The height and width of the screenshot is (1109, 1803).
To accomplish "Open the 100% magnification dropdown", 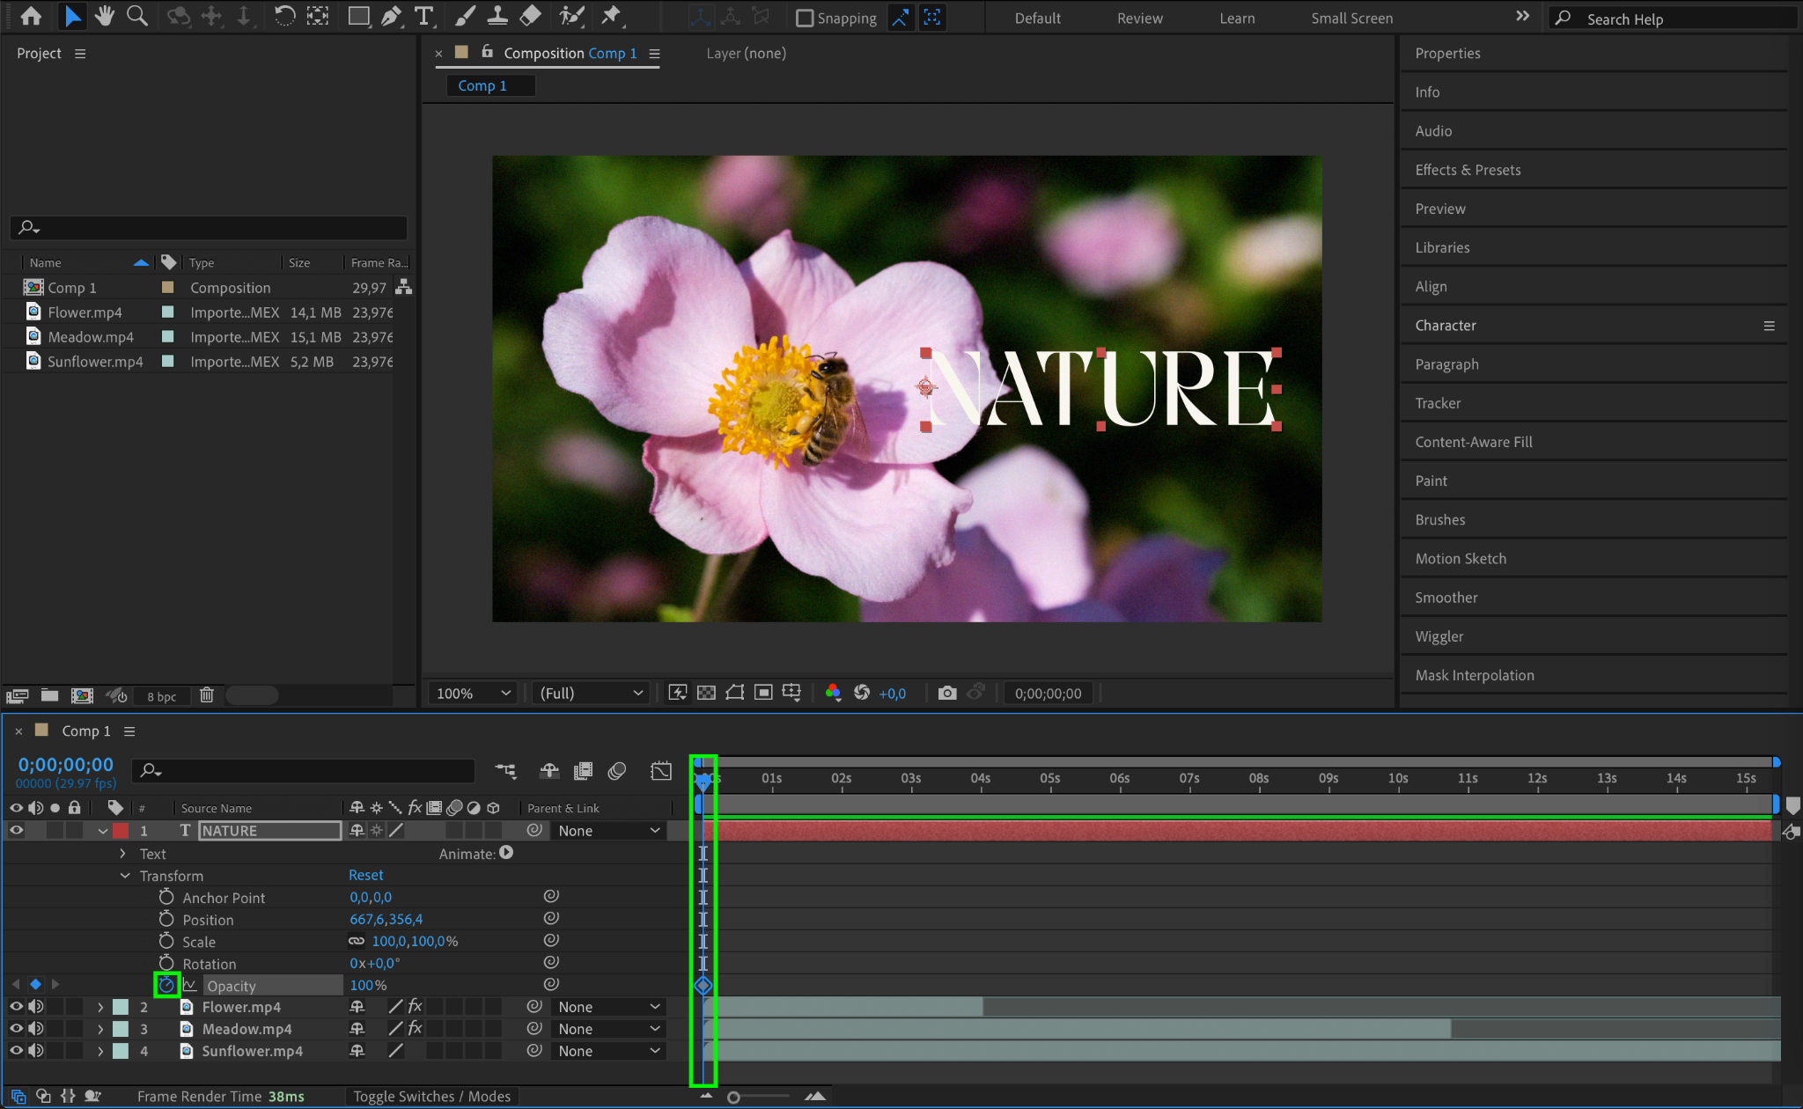I will click(x=473, y=694).
